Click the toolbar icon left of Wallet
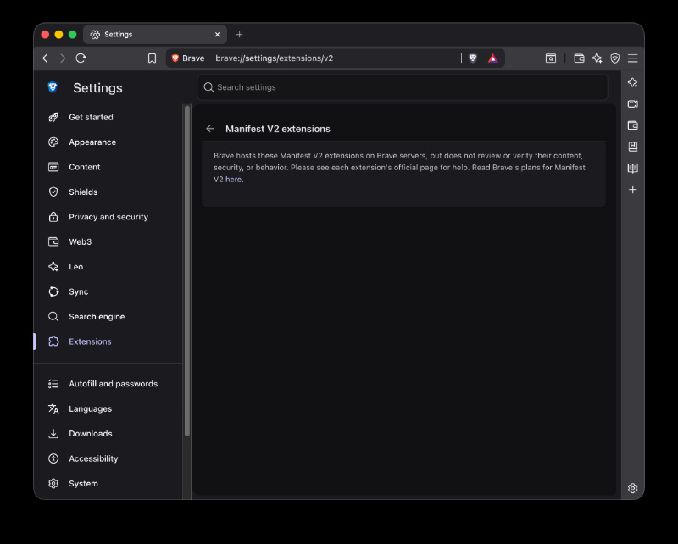Screen dimensions: 678x544 click(x=550, y=58)
